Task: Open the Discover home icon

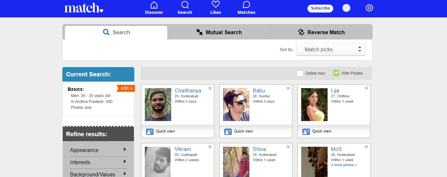Action: 154,5
